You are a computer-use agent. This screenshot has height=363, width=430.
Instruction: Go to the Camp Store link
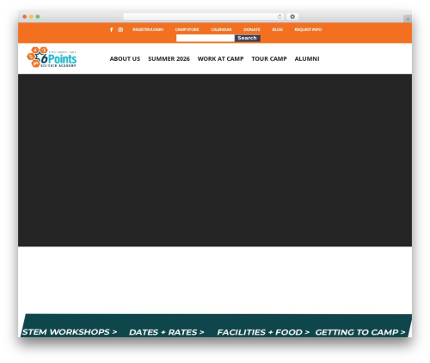pyautogui.click(x=187, y=29)
